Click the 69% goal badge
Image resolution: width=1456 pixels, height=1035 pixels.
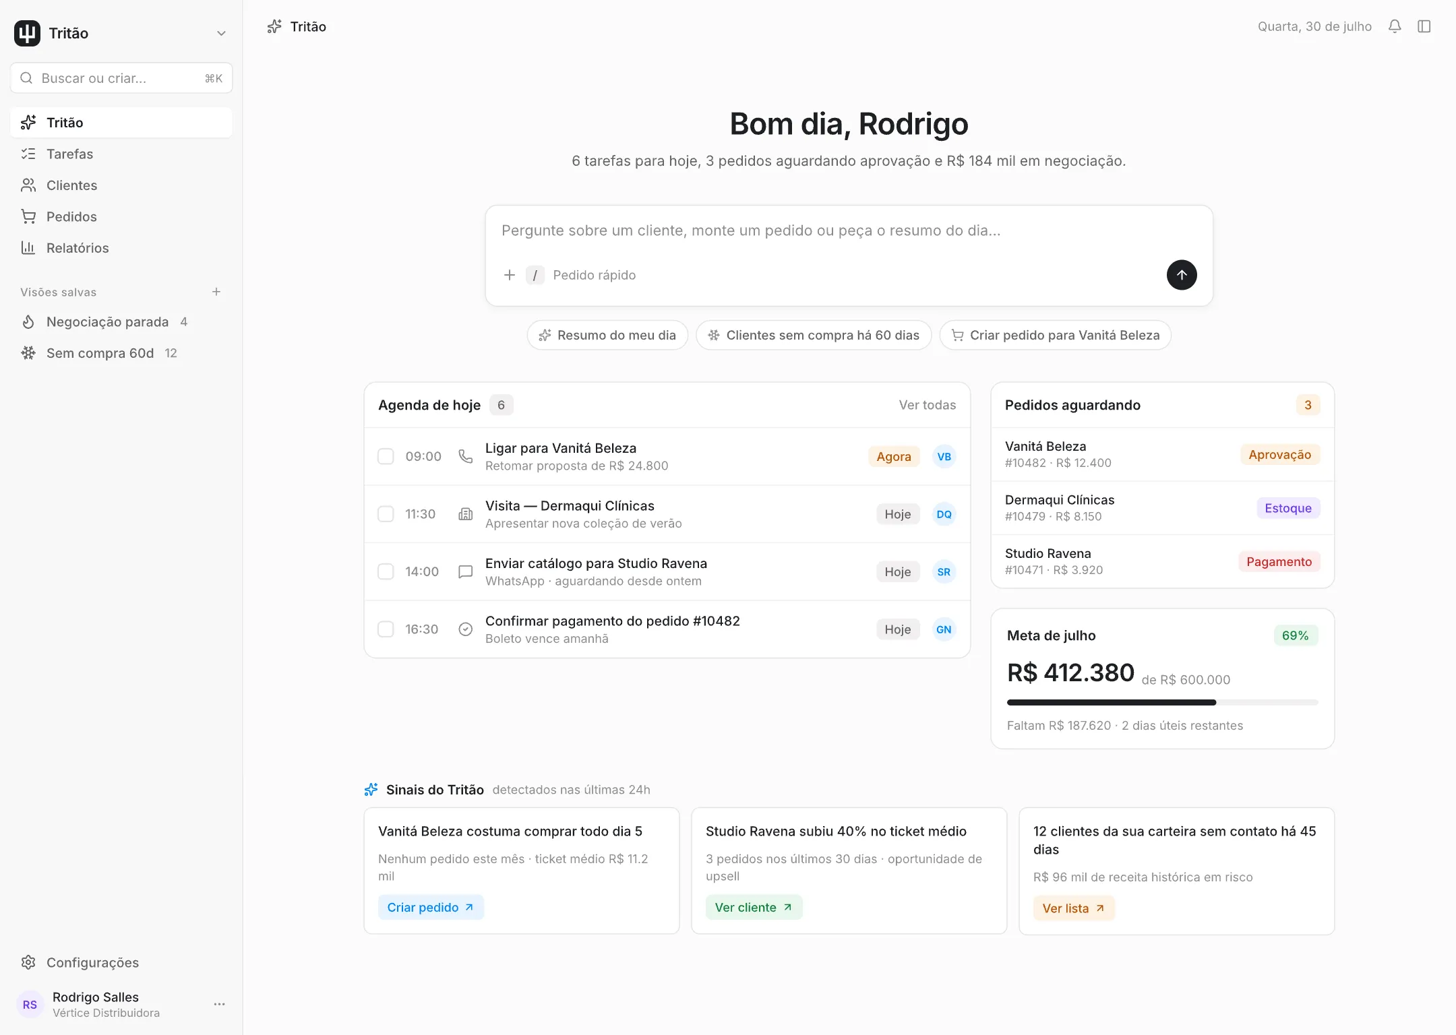[x=1295, y=635]
